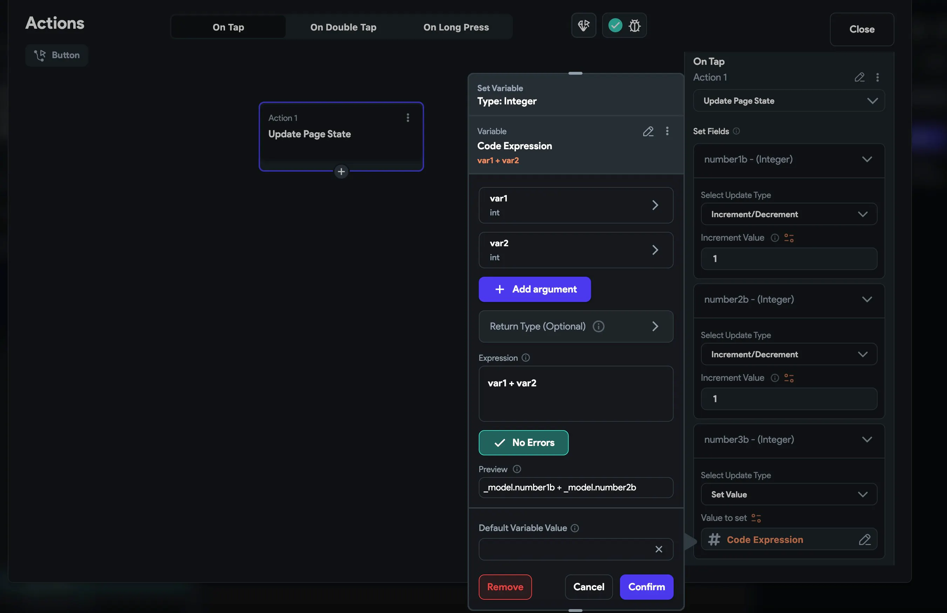Viewport: 947px width, 613px height.
Task: Clear Default Variable Value with X
Action: tap(659, 549)
